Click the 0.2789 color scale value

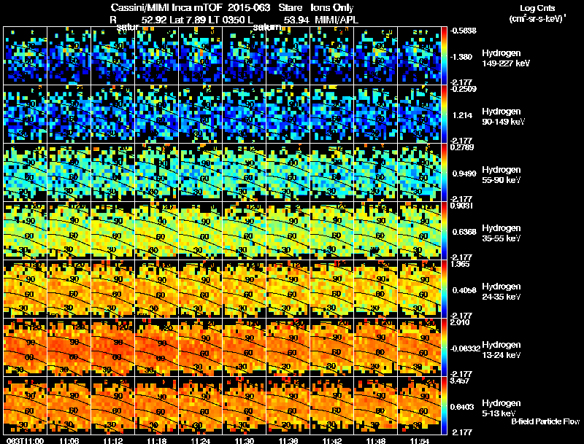pyautogui.click(x=462, y=147)
